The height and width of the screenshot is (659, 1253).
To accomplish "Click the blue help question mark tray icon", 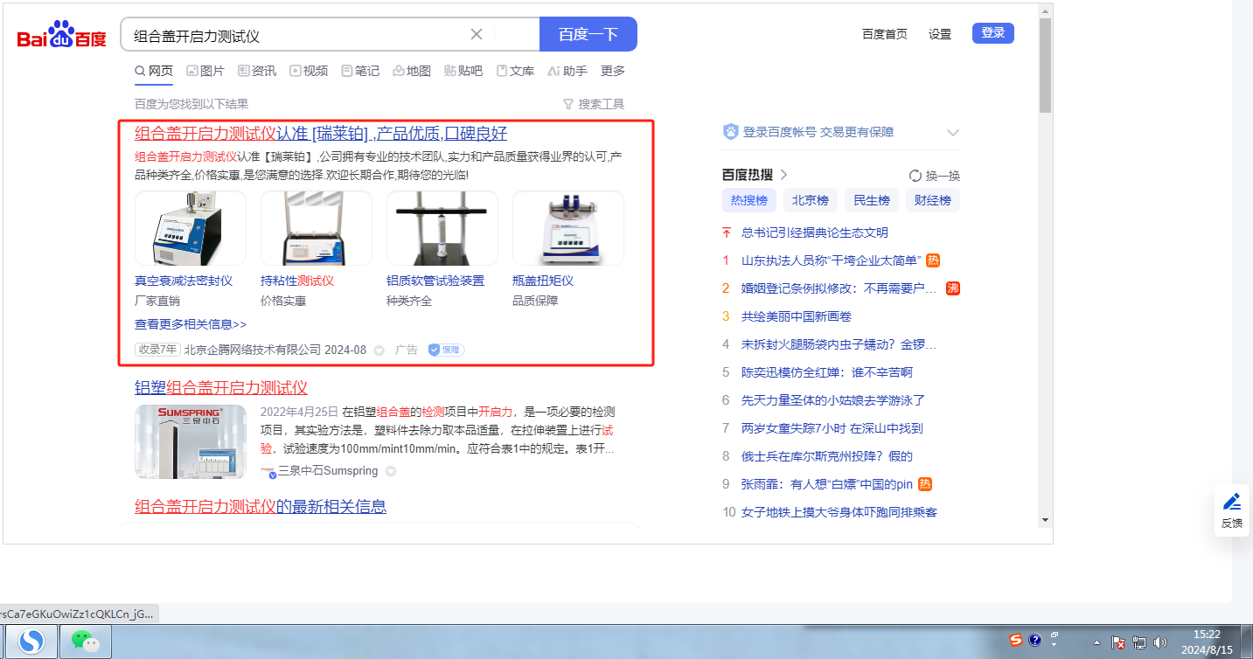I will coord(1035,641).
